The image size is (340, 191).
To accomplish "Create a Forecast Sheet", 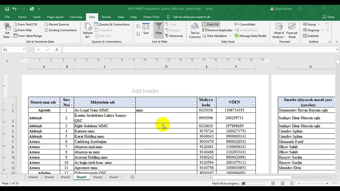I will coord(292,31).
